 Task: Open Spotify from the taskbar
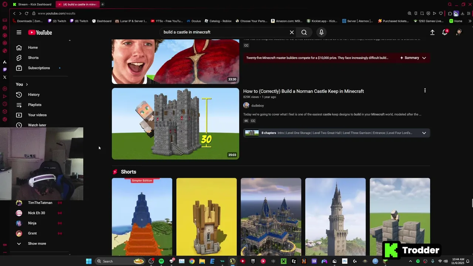(x=161, y=261)
